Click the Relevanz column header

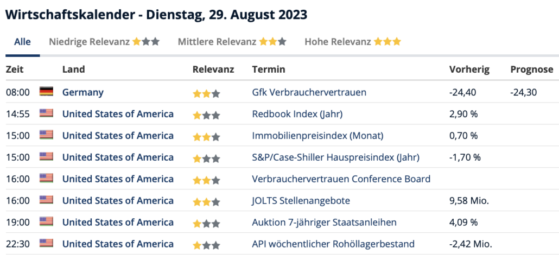[x=213, y=69]
